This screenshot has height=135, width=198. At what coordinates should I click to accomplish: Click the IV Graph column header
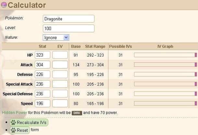(x=165, y=47)
